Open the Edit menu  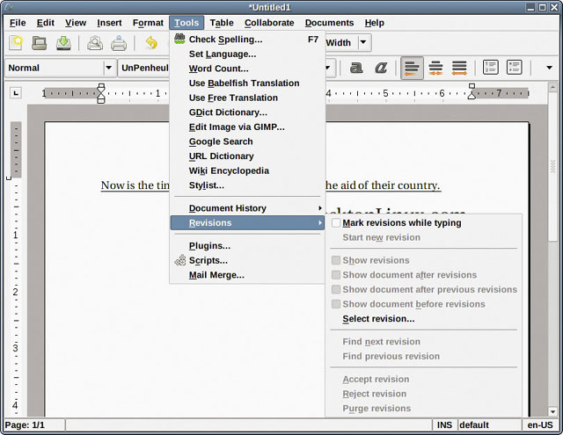(45, 23)
